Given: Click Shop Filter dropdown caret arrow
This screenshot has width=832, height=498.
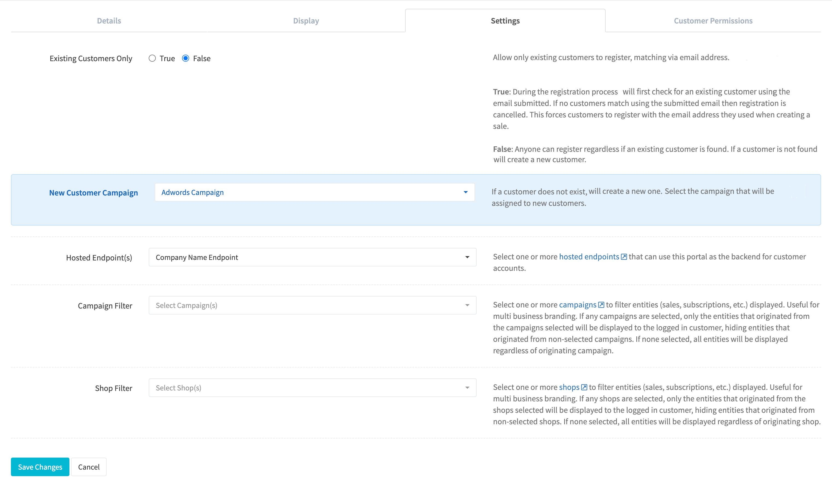Looking at the screenshot, I should tap(467, 388).
